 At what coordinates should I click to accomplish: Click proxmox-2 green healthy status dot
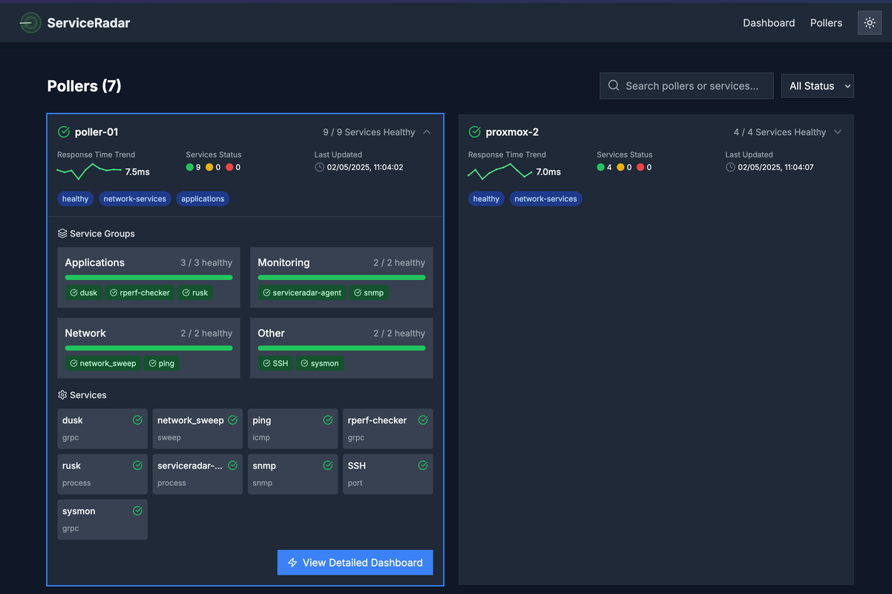coord(600,167)
